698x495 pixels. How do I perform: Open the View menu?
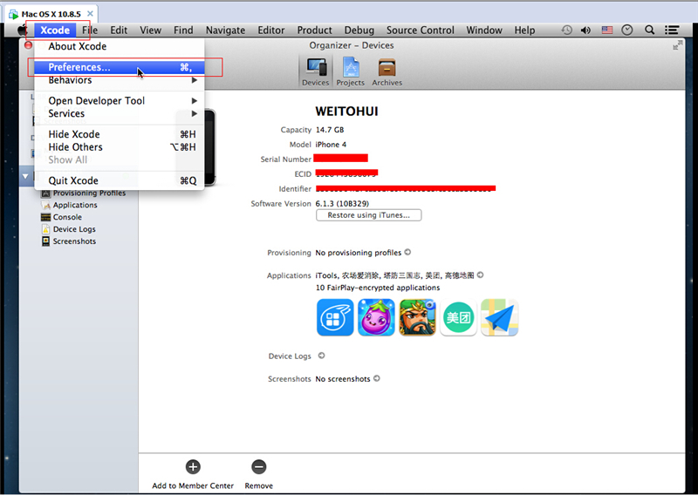(150, 30)
